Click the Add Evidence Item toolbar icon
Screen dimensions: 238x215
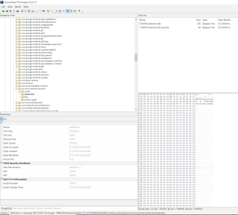pos(3,11)
